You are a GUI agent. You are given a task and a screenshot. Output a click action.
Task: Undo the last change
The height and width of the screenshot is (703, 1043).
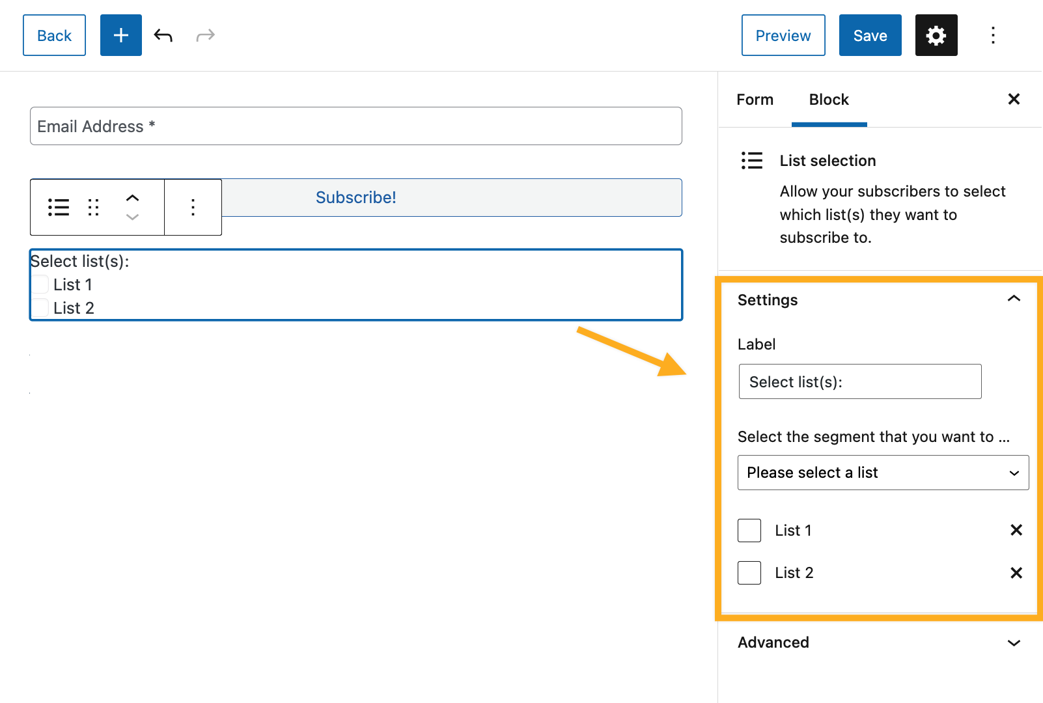coord(163,35)
